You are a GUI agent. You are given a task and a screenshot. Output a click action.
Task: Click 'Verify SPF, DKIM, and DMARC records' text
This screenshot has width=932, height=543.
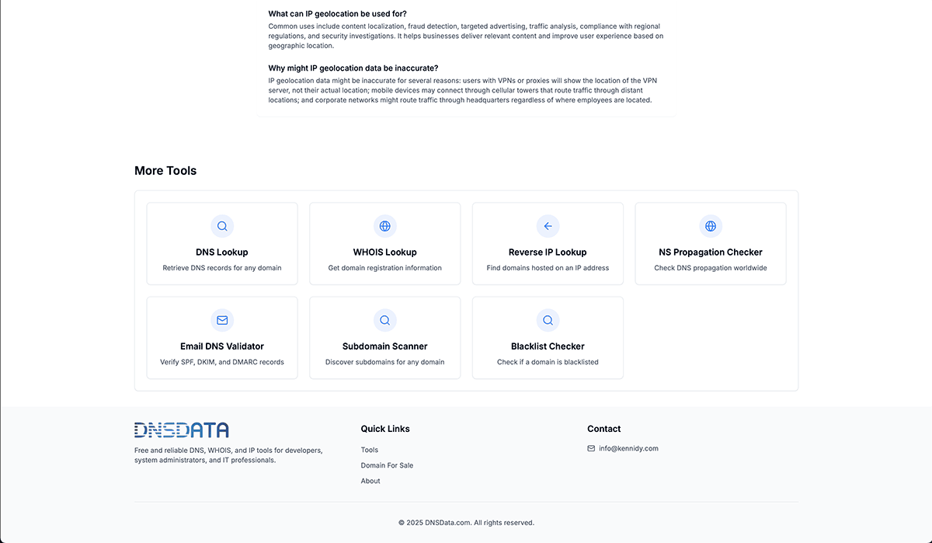(x=222, y=362)
